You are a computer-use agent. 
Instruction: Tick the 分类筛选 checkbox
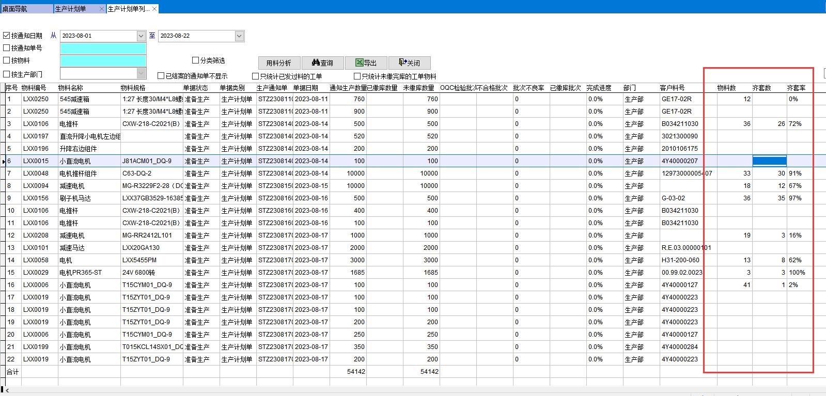196,60
